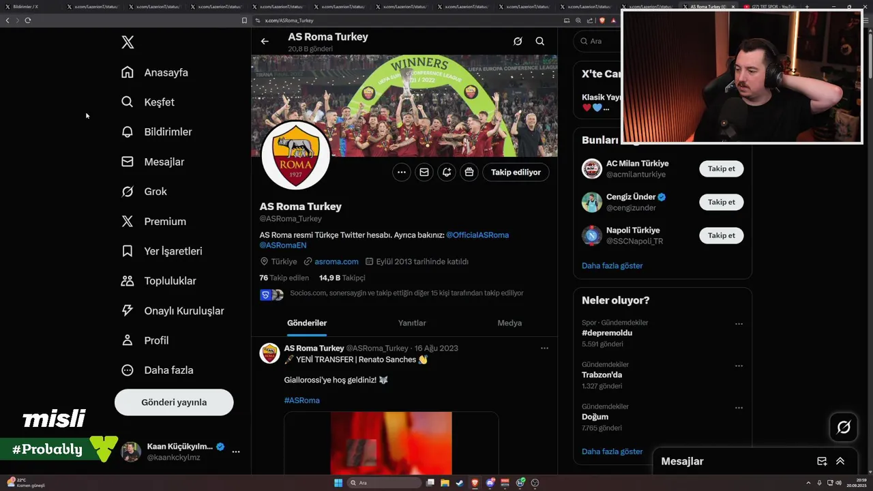This screenshot has height=491, width=873.
Task: Click Grok icon in profile header
Action: (x=518, y=42)
